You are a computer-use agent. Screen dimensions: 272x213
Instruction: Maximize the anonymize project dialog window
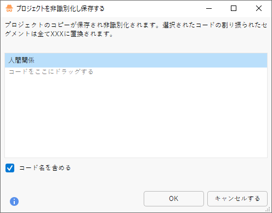pyautogui.click(x=234, y=8)
